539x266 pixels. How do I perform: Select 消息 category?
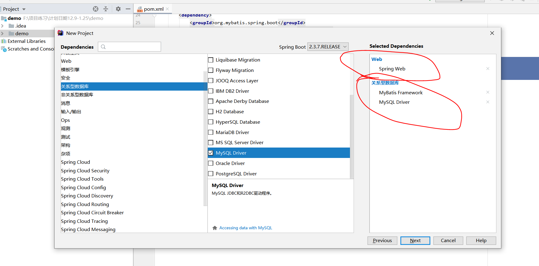(x=66, y=103)
